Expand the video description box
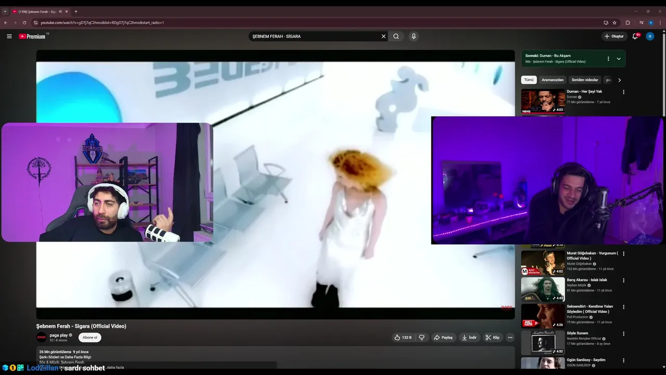The image size is (666, 375). click(x=275, y=359)
